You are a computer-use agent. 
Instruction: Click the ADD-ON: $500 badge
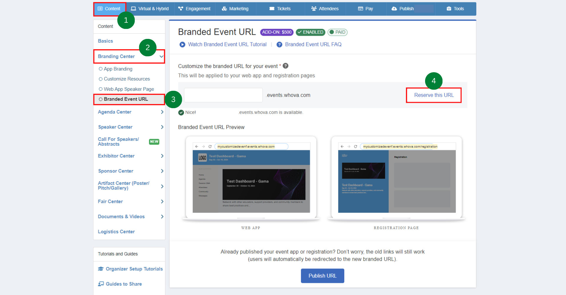[x=277, y=32]
